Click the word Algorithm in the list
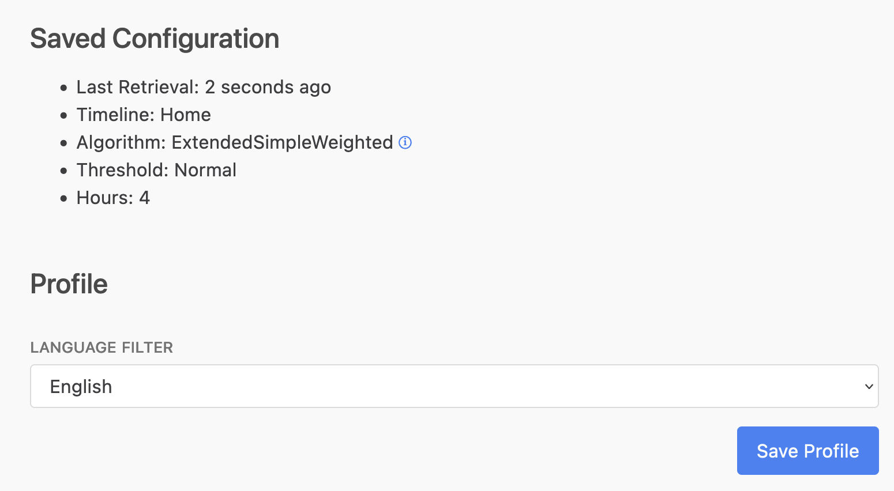The image size is (894, 491). click(x=118, y=142)
